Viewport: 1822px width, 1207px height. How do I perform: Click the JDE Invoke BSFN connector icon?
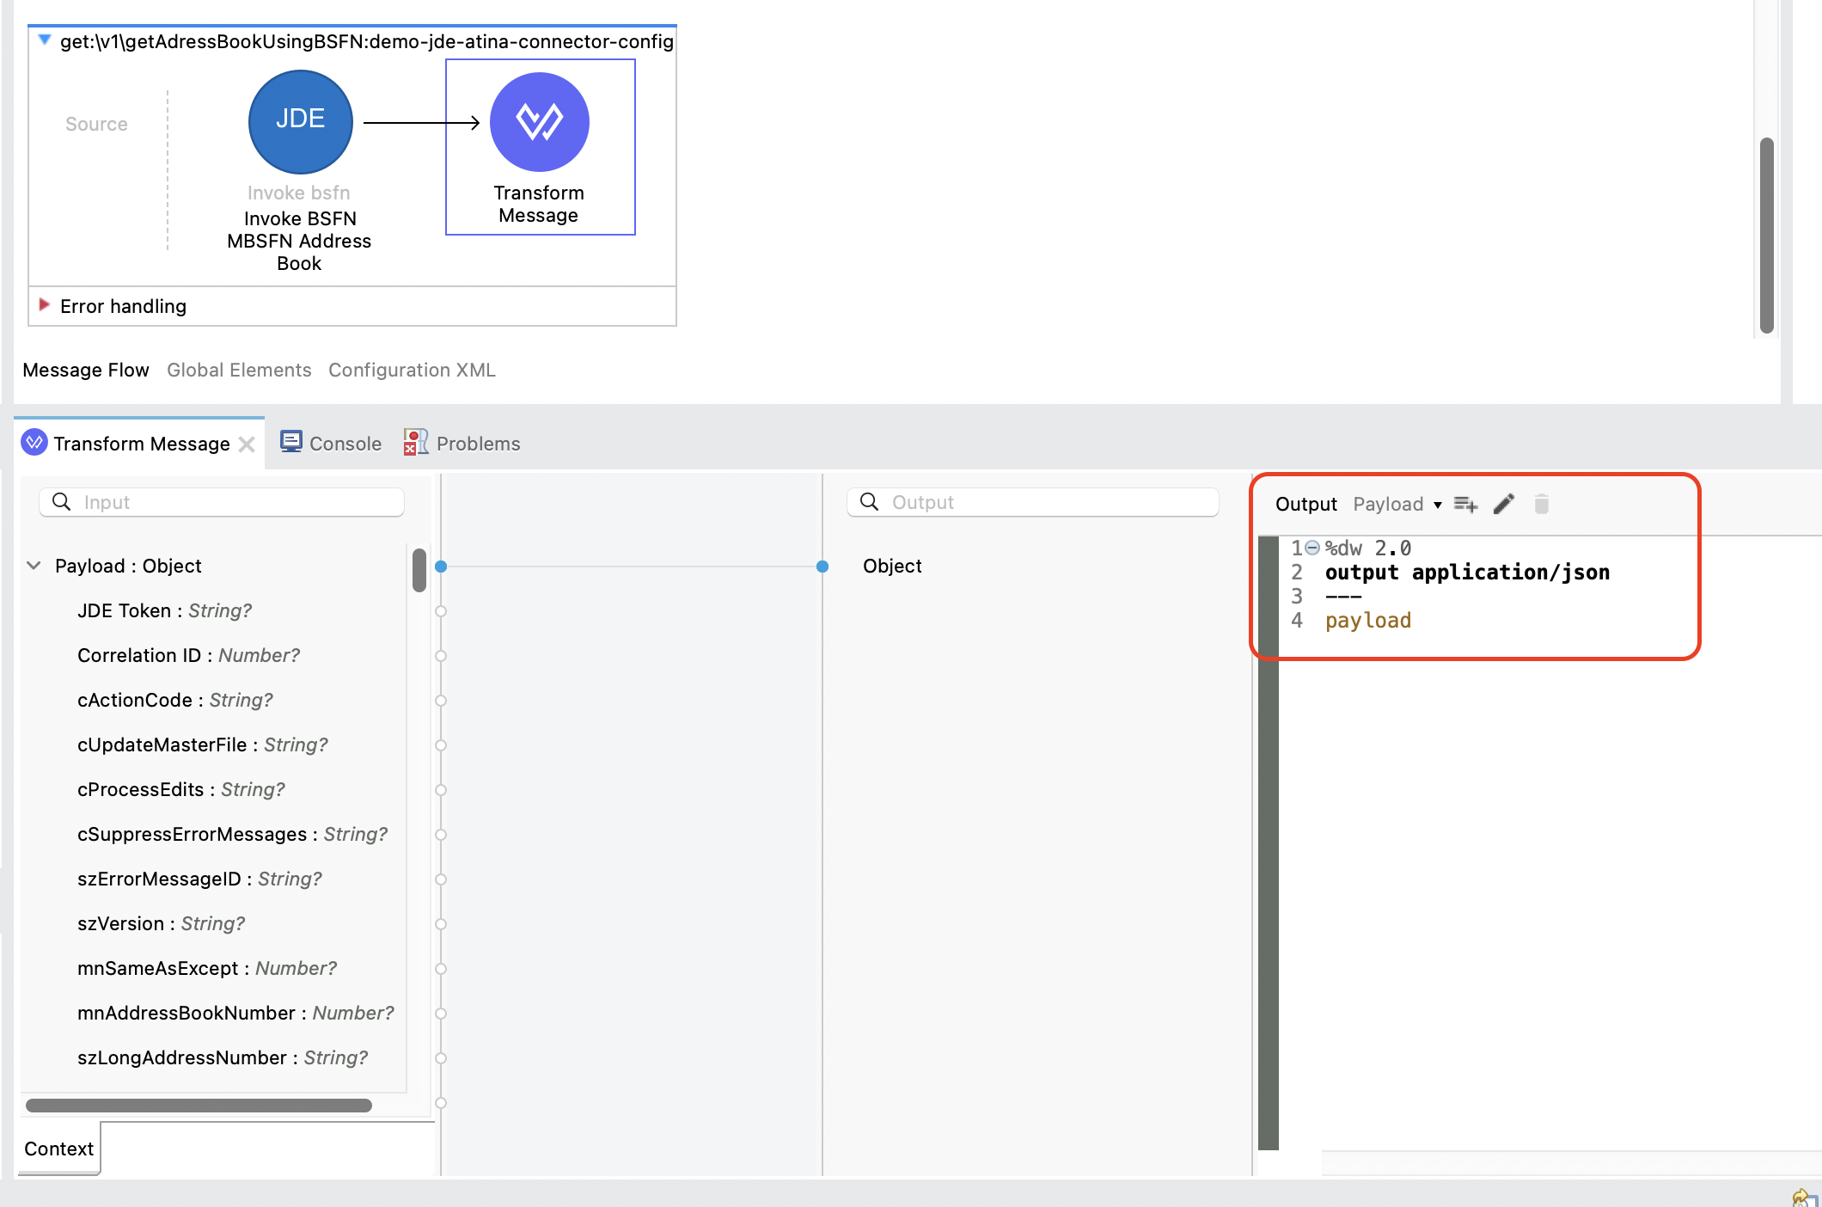[x=300, y=121]
